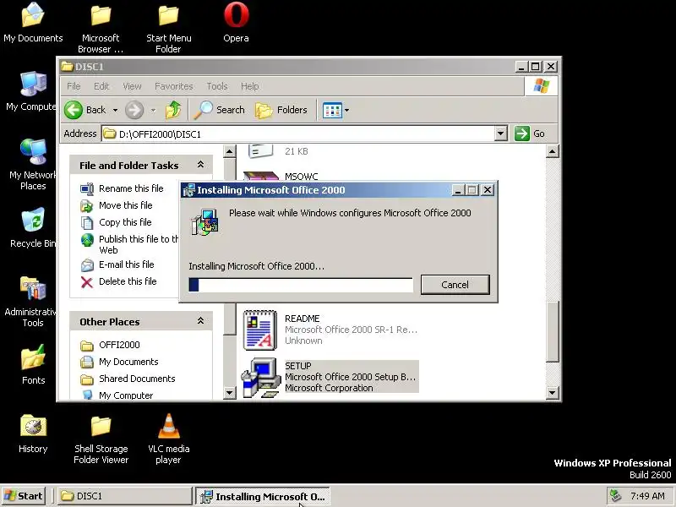Image resolution: width=676 pixels, height=507 pixels.
Task: Click Move this file task link
Action: [x=125, y=205]
